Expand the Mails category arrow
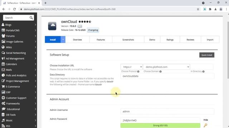This screenshot has height=128, width=229. [35, 70]
